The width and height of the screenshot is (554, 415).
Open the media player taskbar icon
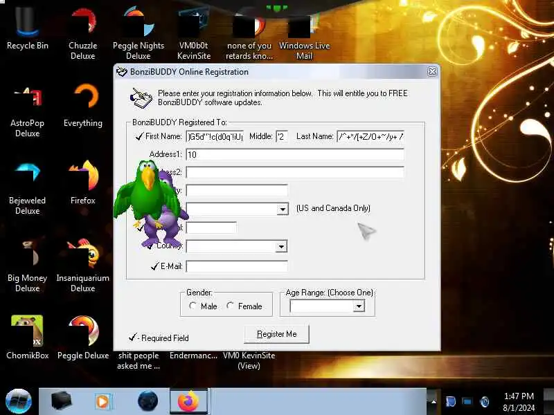pyautogui.click(x=102, y=401)
